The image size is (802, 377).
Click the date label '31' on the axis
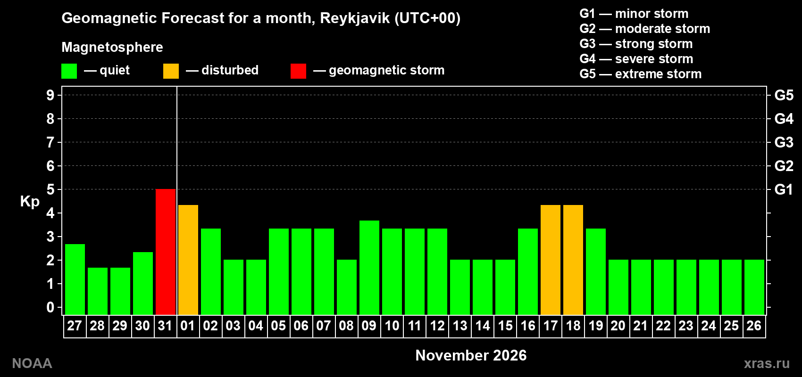tap(165, 326)
